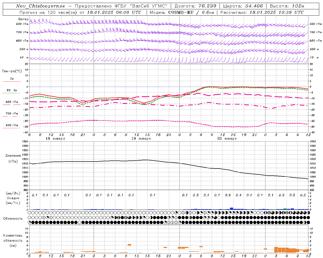Click the right-side "10 м" wind level label
The width and height of the screenshot is (323, 258).
click(x=314, y=57)
